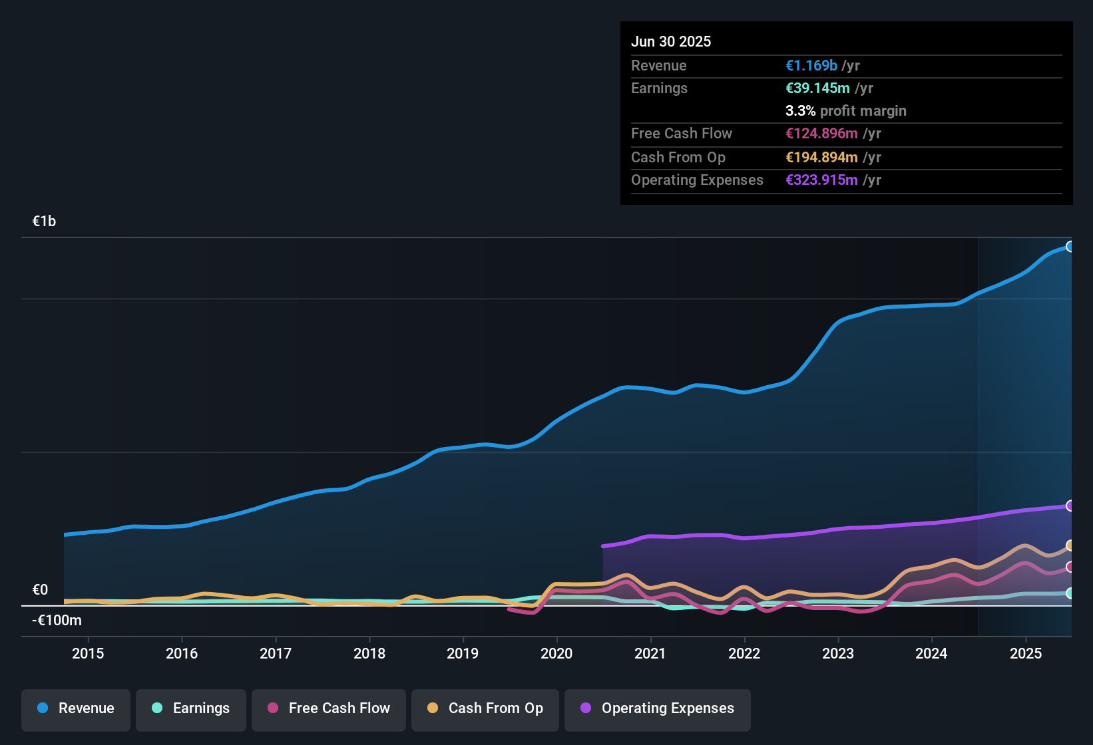Click the 2017 x-axis label
The width and height of the screenshot is (1093, 745).
click(x=276, y=653)
